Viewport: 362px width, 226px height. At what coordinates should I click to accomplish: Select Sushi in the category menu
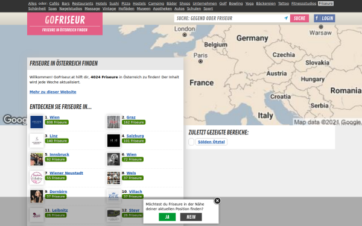114,4
